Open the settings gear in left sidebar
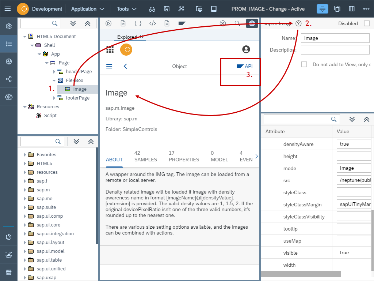Viewport: 374px width, 281px height. click(x=9, y=26)
